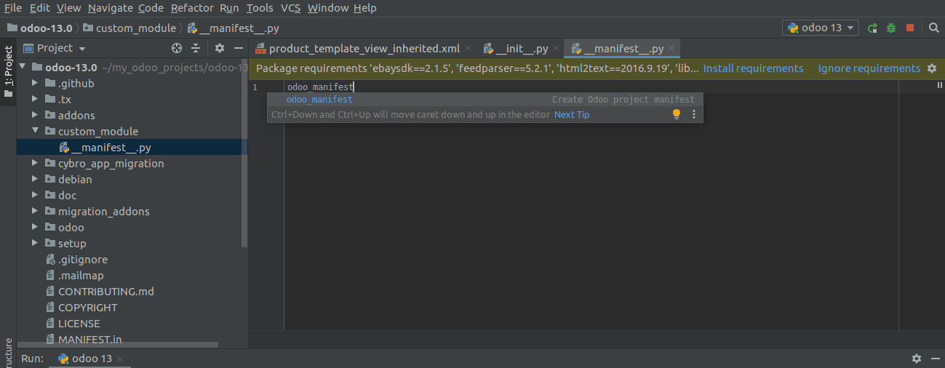Click the Project panel horizontal scrollbar
The width and height of the screenshot is (945, 368).
point(116,346)
